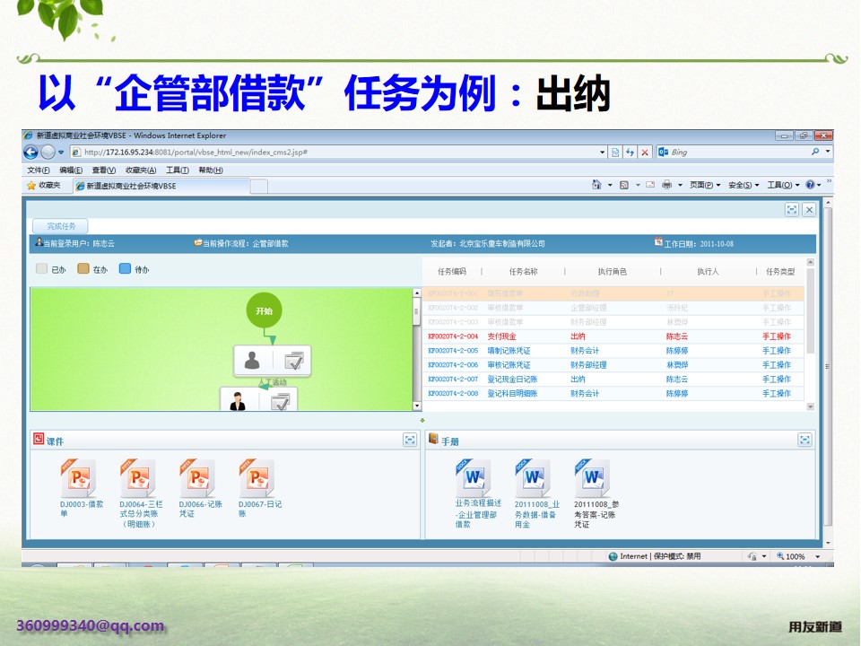This screenshot has width=861, height=646.
Task: Click the IE back navigation arrow
Action: click(31, 152)
